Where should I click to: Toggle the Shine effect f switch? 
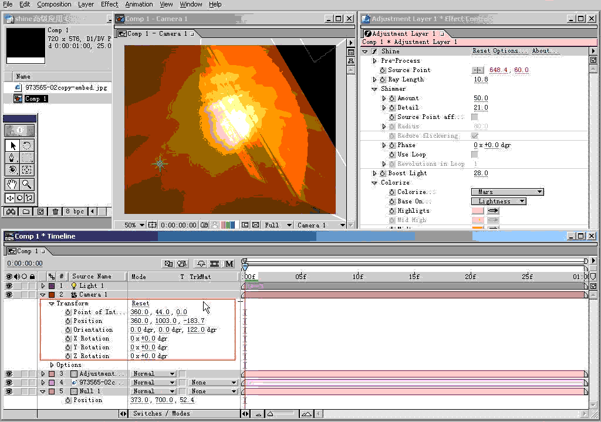(374, 52)
